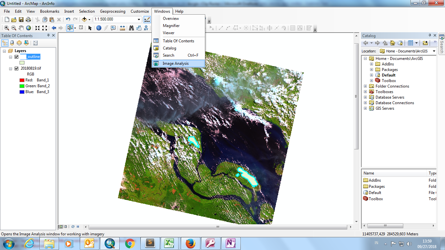The width and height of the screenshot is (445, 250).
Task: Open the Geoprocessing menu
Action: click(x=112, y=11)
